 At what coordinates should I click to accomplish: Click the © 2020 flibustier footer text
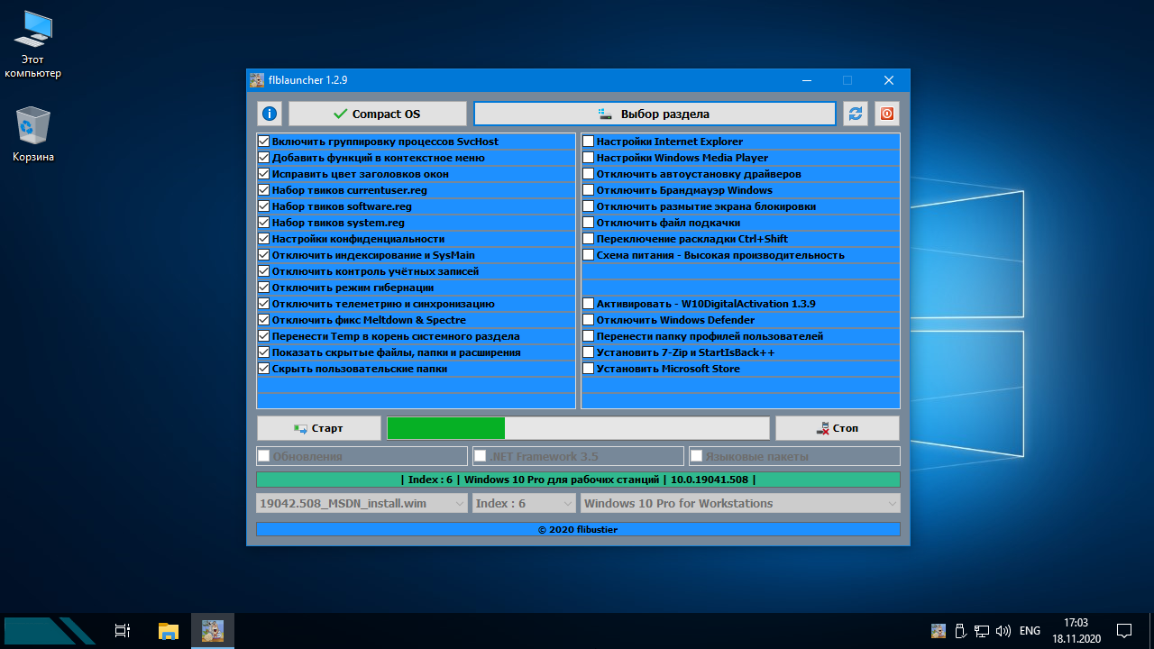[x=578, y=529]
